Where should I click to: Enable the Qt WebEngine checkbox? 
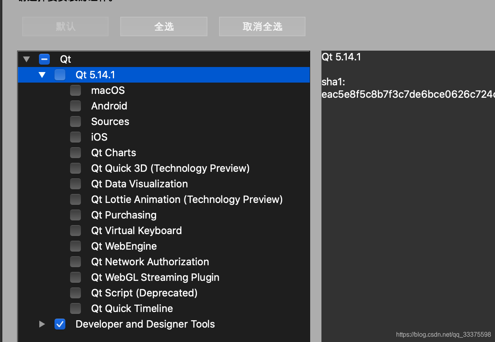coord(75,246)
